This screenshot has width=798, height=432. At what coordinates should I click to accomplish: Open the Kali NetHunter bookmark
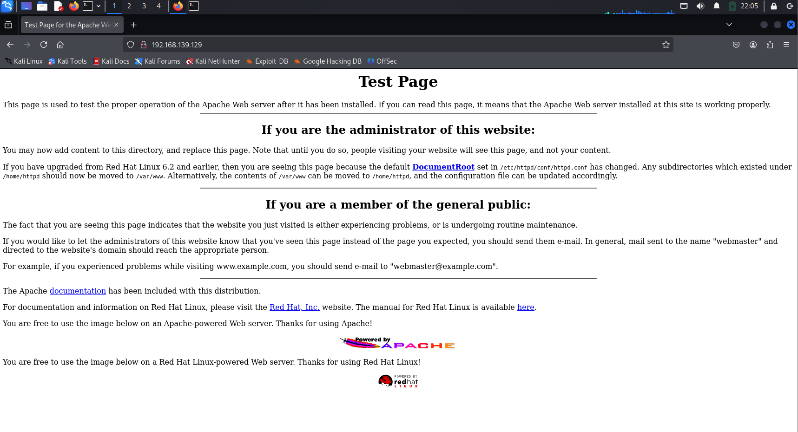pos(213,61)
